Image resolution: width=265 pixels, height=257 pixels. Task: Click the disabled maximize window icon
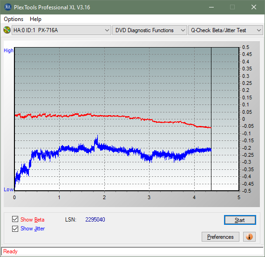point(232,7)
